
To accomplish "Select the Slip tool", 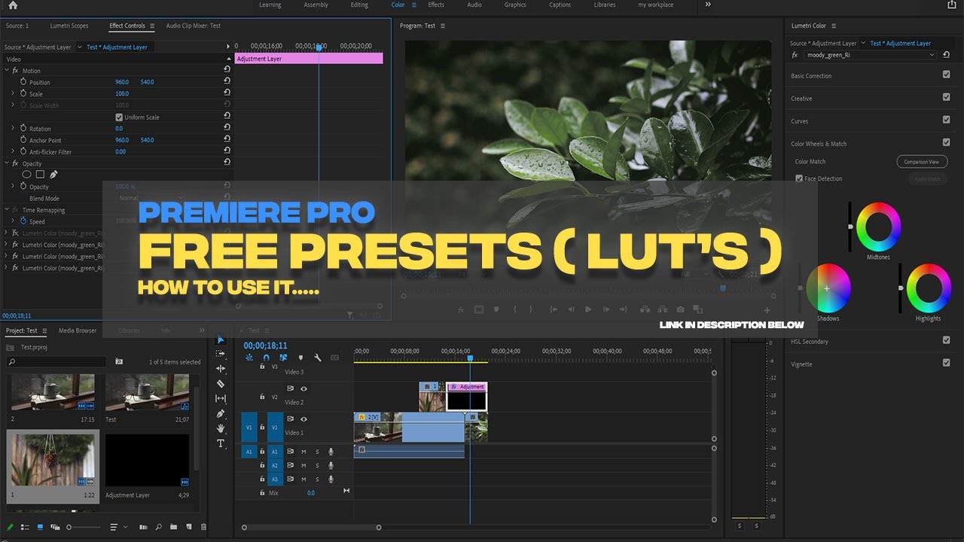I will 221,398.
